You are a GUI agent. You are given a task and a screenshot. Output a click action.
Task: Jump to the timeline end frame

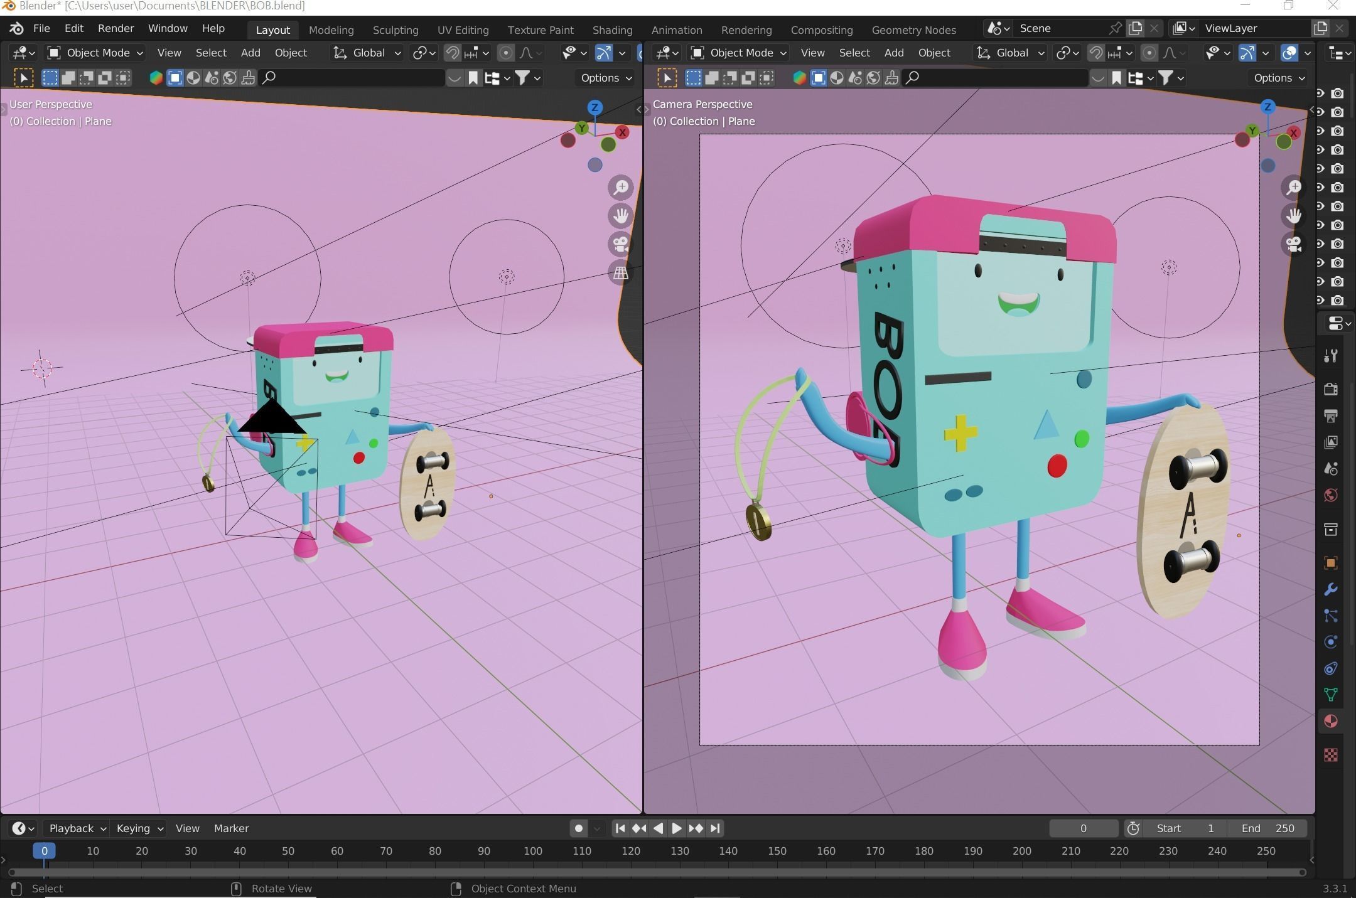(x=715, y=828)
